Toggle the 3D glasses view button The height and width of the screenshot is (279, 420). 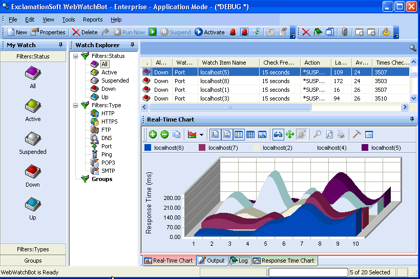(x=278, y=134)
